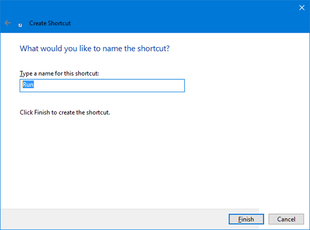This screenshot has height=230, width=310.
Task: Close the Create Shortcut dialog with X
Action: coord(302,7)
